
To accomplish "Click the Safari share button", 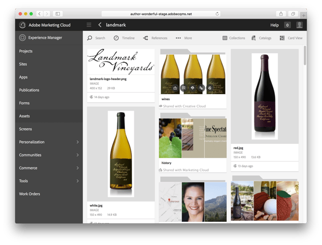I will [281, 14].
